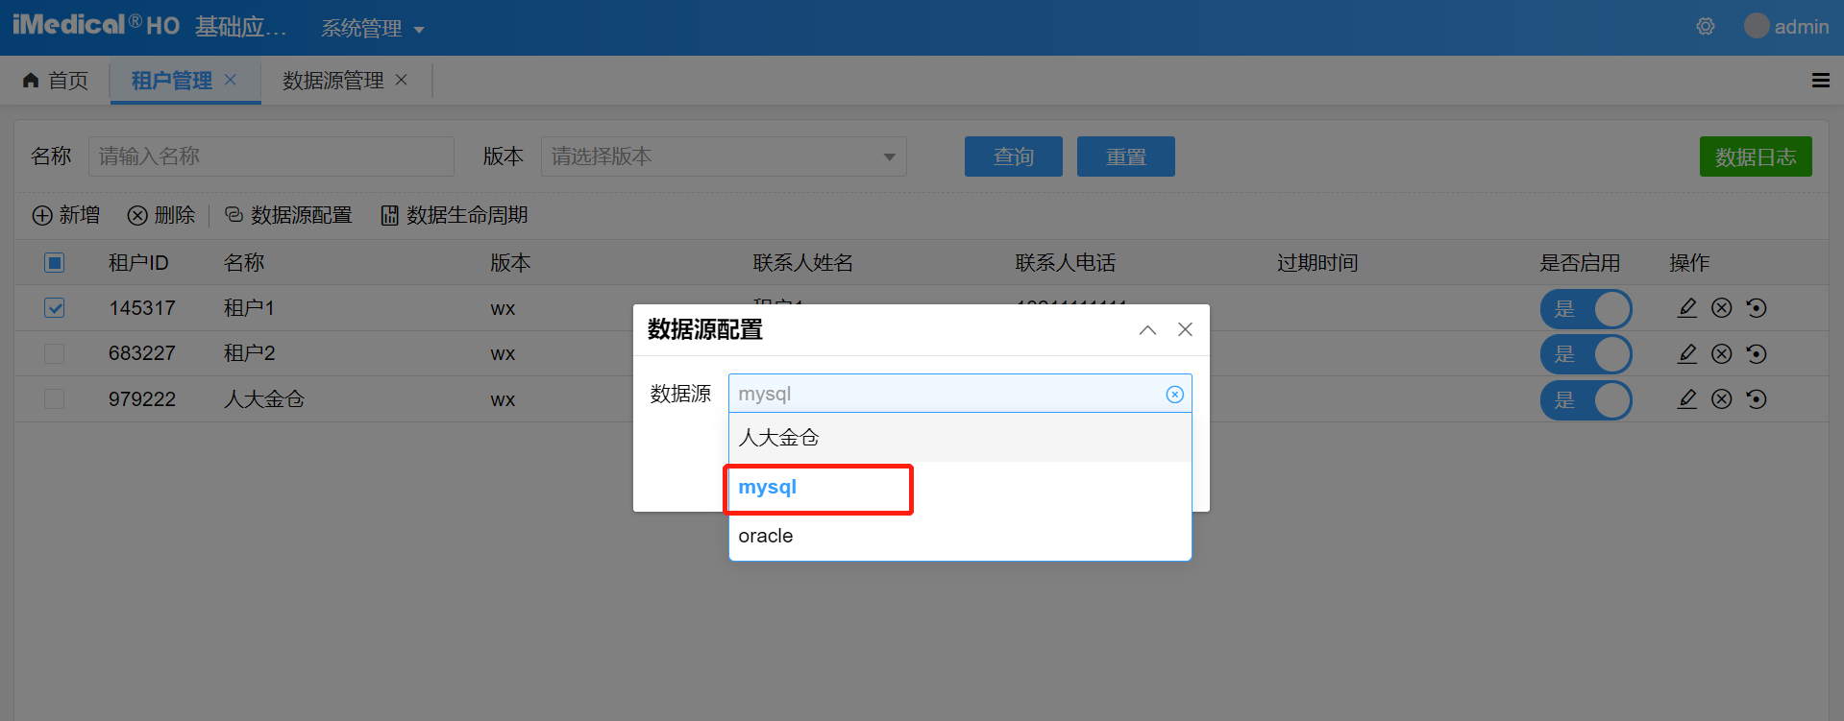The width and height of the screenshot is (1844, 721).
Task: Toggle 是否启用 switch for tenant 145317
Action: click(x=1586, y=309)
